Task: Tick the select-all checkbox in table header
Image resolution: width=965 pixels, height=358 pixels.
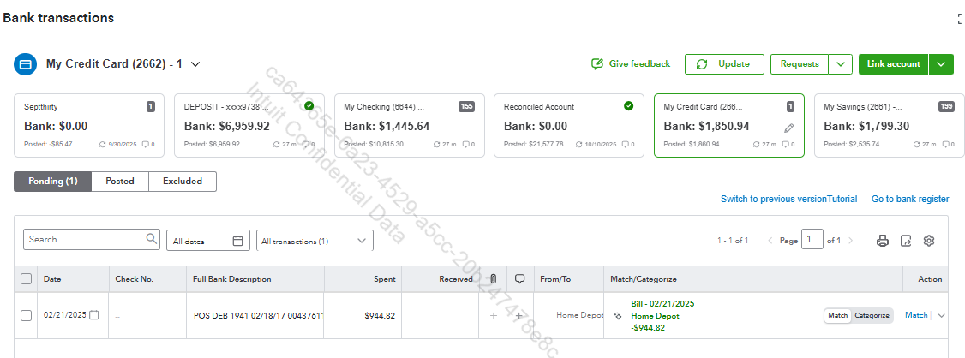Action: click(26, 279)
